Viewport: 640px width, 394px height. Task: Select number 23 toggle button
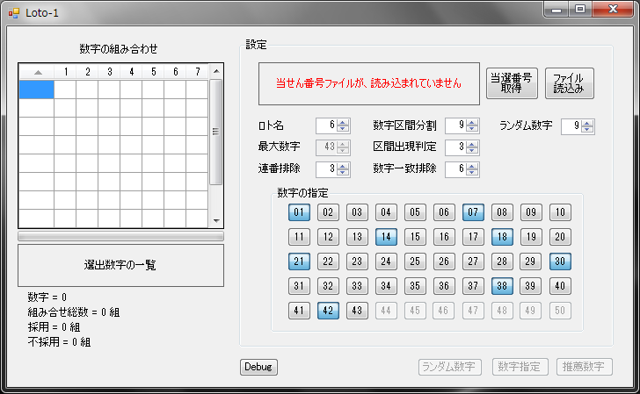click(357, 261)
